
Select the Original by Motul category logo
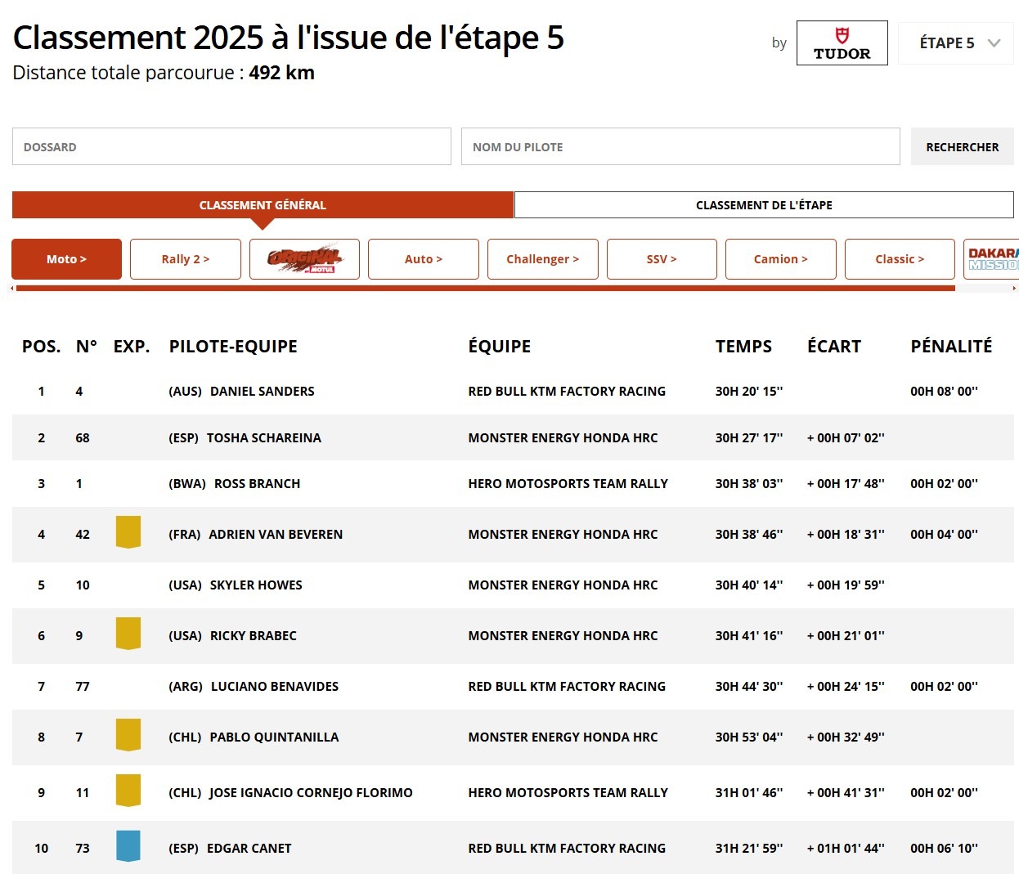(304, 259)
